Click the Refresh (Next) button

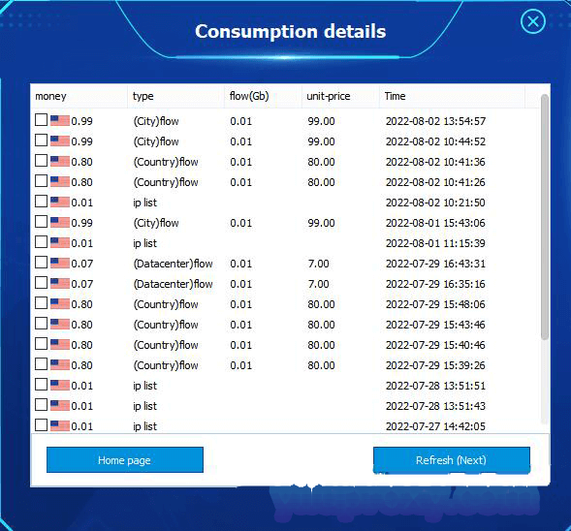[x=452, y=460]
